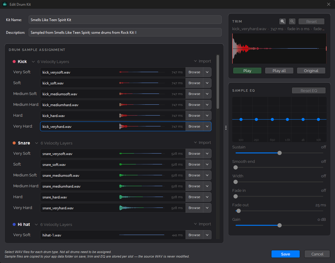The width and height of the screenshot is (335, 263).
Task: Open dropdown arrow for snare_mediumsoft.wav
Action: (x=207, y=175)
